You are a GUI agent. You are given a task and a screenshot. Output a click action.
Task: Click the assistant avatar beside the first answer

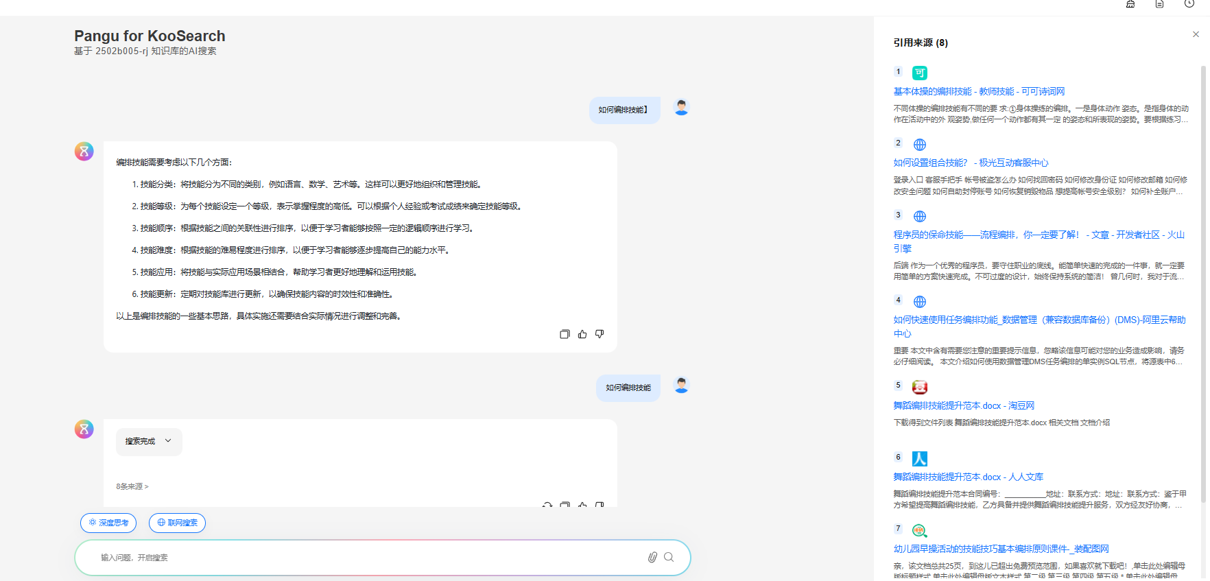[84, 151]
